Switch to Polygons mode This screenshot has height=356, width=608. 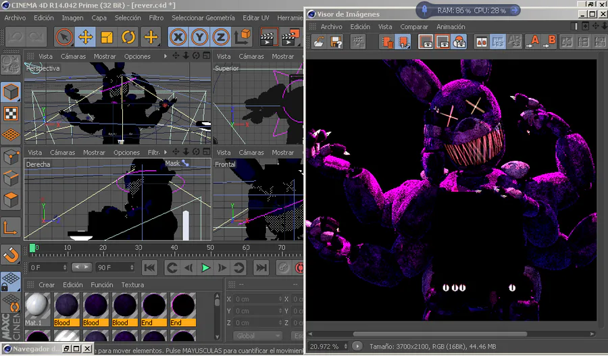tap(10, 200)
